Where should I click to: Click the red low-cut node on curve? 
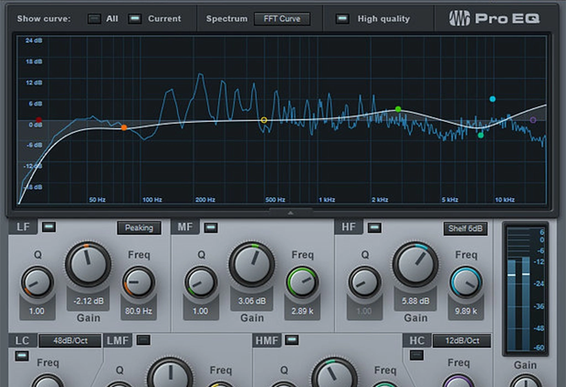[39, 120]
